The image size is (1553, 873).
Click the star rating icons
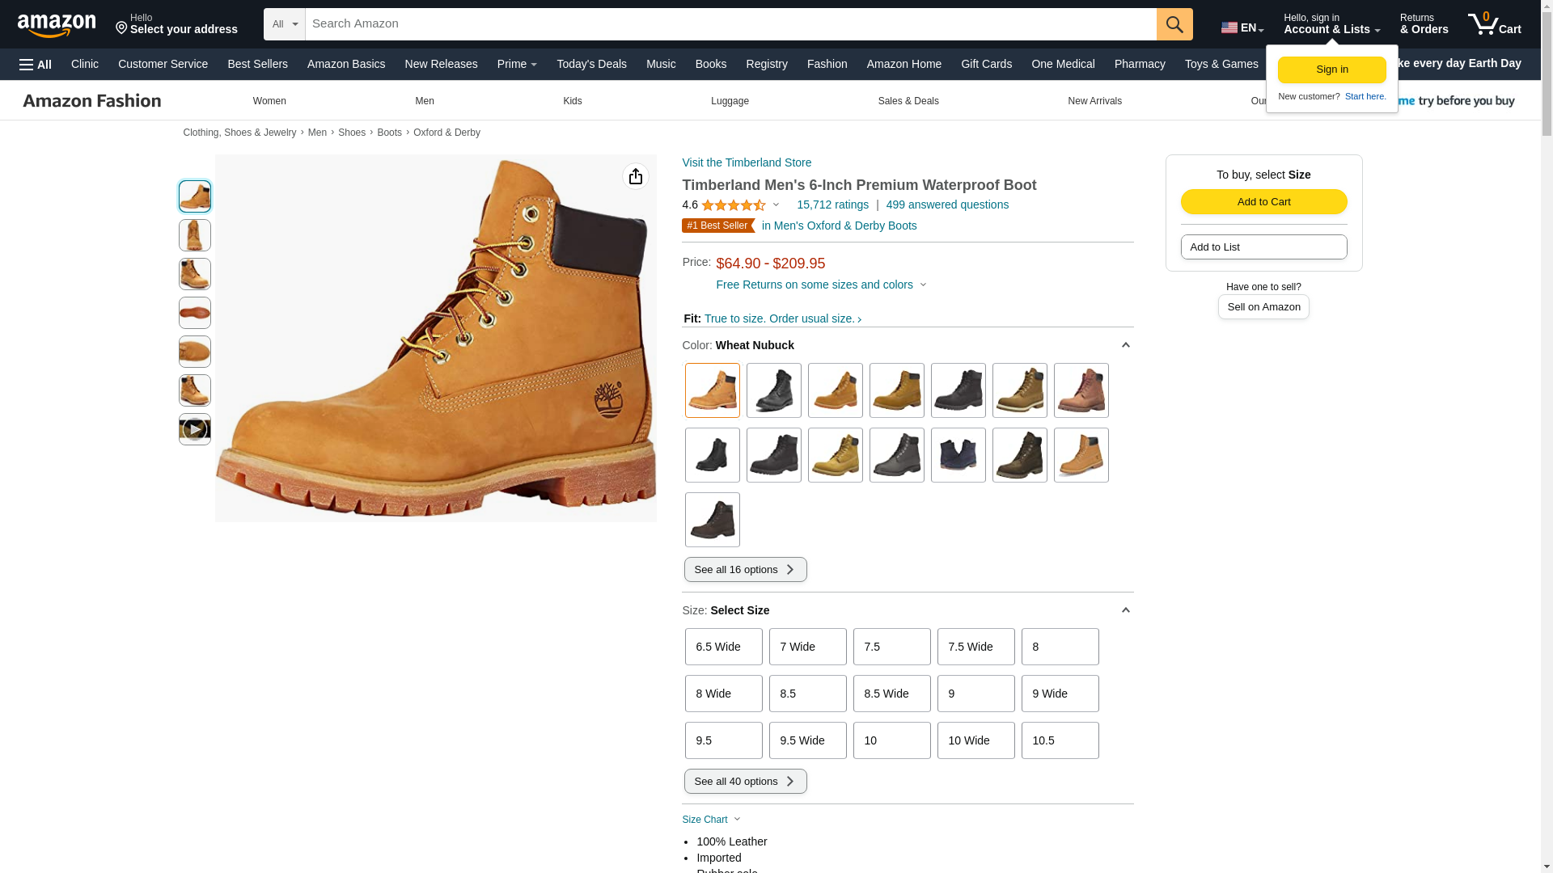pyautogui.click(x=734, y=205)
